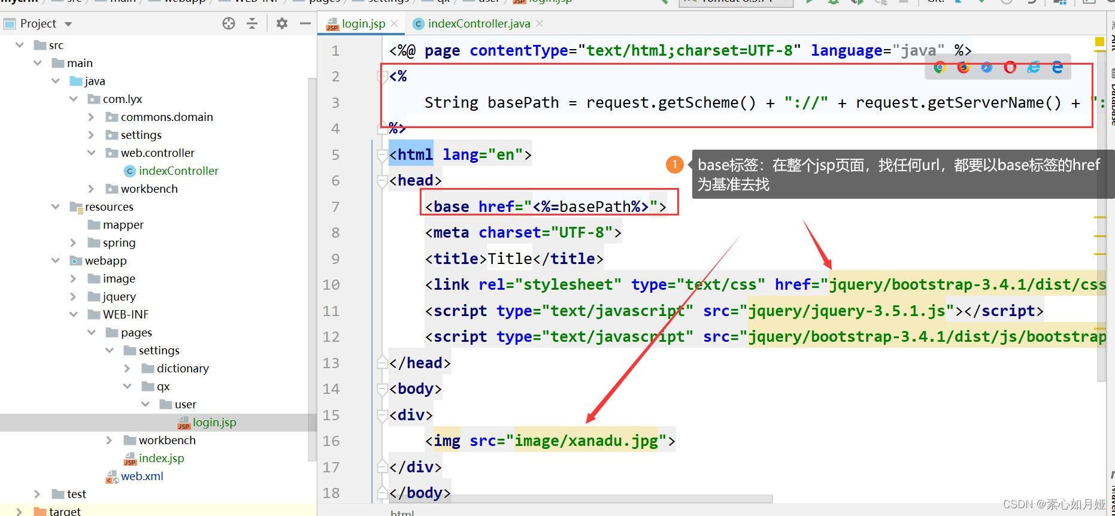Expand the commons.domain package
This screenshot has width=1115, height=516.
click(x=92, y=117)
